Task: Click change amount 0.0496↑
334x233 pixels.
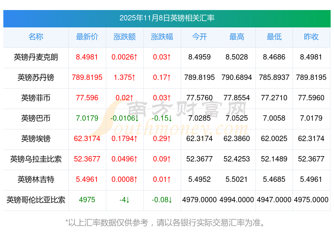Action: pos(125,159)
